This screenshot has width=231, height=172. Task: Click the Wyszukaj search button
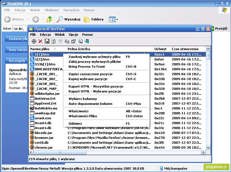68,19
